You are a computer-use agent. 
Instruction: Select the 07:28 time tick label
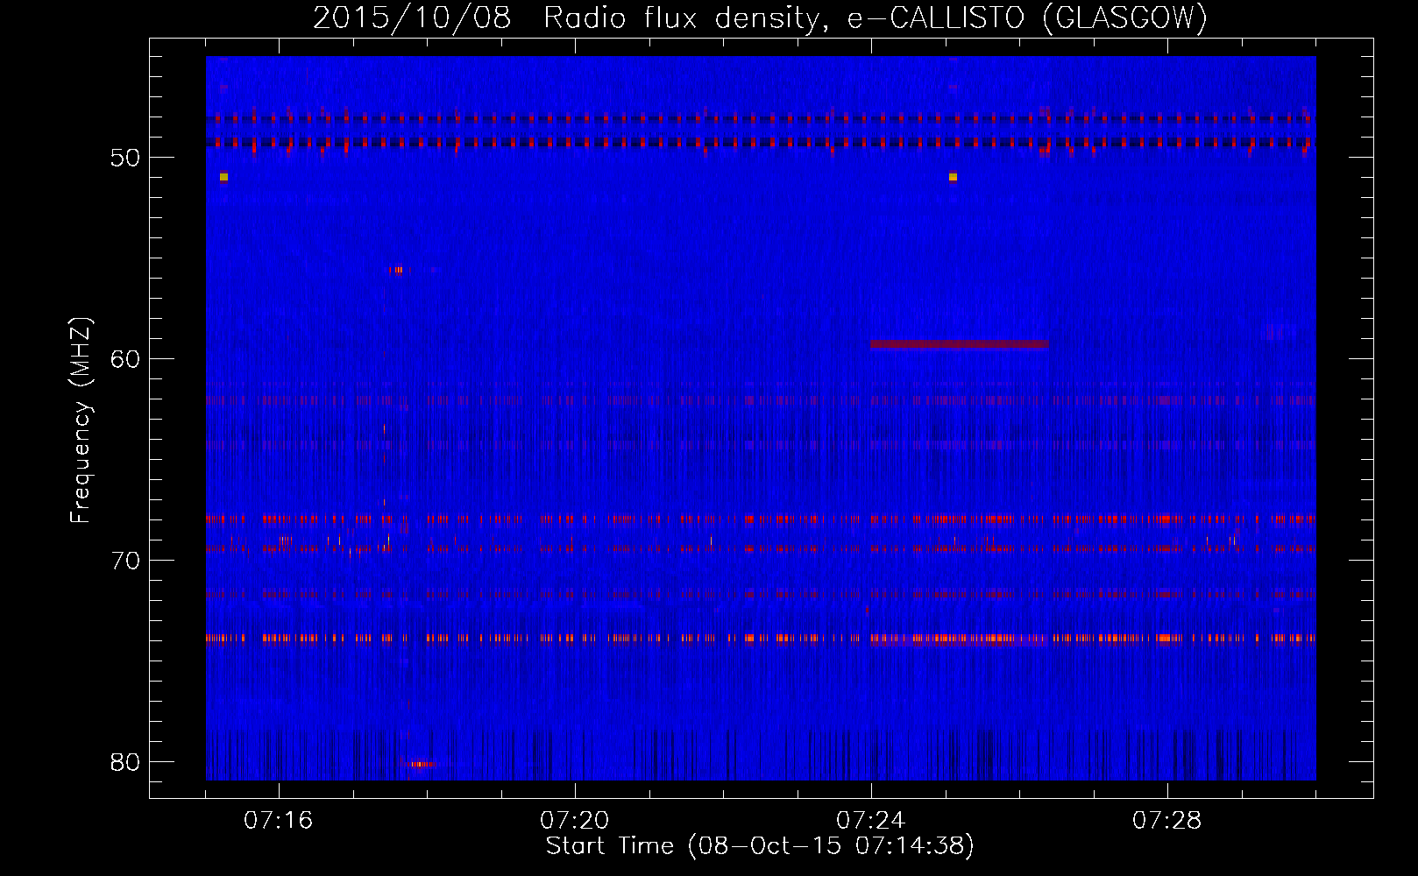(1166, 821)
